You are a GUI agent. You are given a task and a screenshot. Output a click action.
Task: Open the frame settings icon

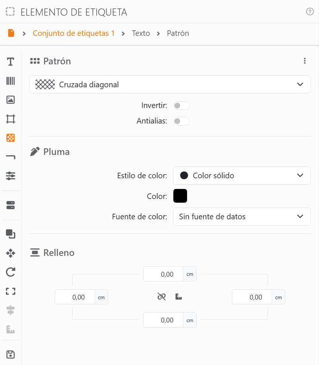tap(10, 119)
